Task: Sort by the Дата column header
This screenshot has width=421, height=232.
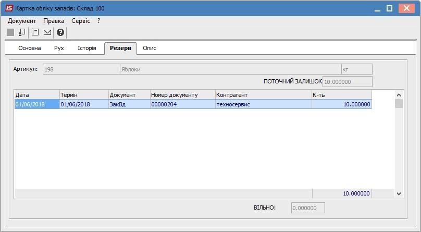Action: [37, 95]
